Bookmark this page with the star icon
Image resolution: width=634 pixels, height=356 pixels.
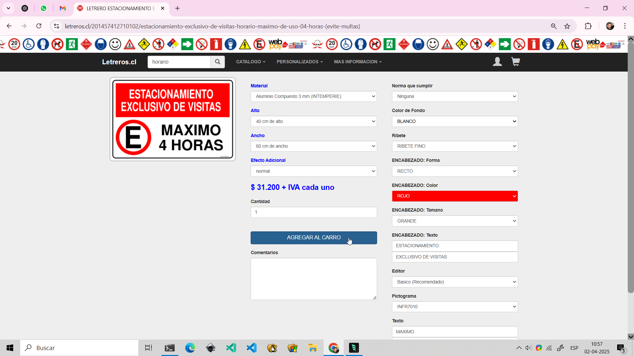(x=567, y=26)
